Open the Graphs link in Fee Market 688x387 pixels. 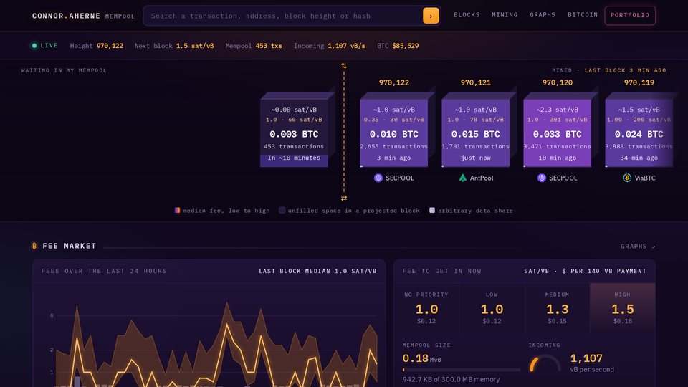pyautogui.click(x=638, y=246)
